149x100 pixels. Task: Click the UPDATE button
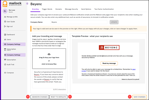pos(114,22)
